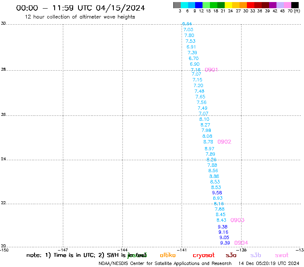The width and height of the screenshot is (304, 267).
Task: Click the light green legend swatch
Action: [x=206, y=5]
